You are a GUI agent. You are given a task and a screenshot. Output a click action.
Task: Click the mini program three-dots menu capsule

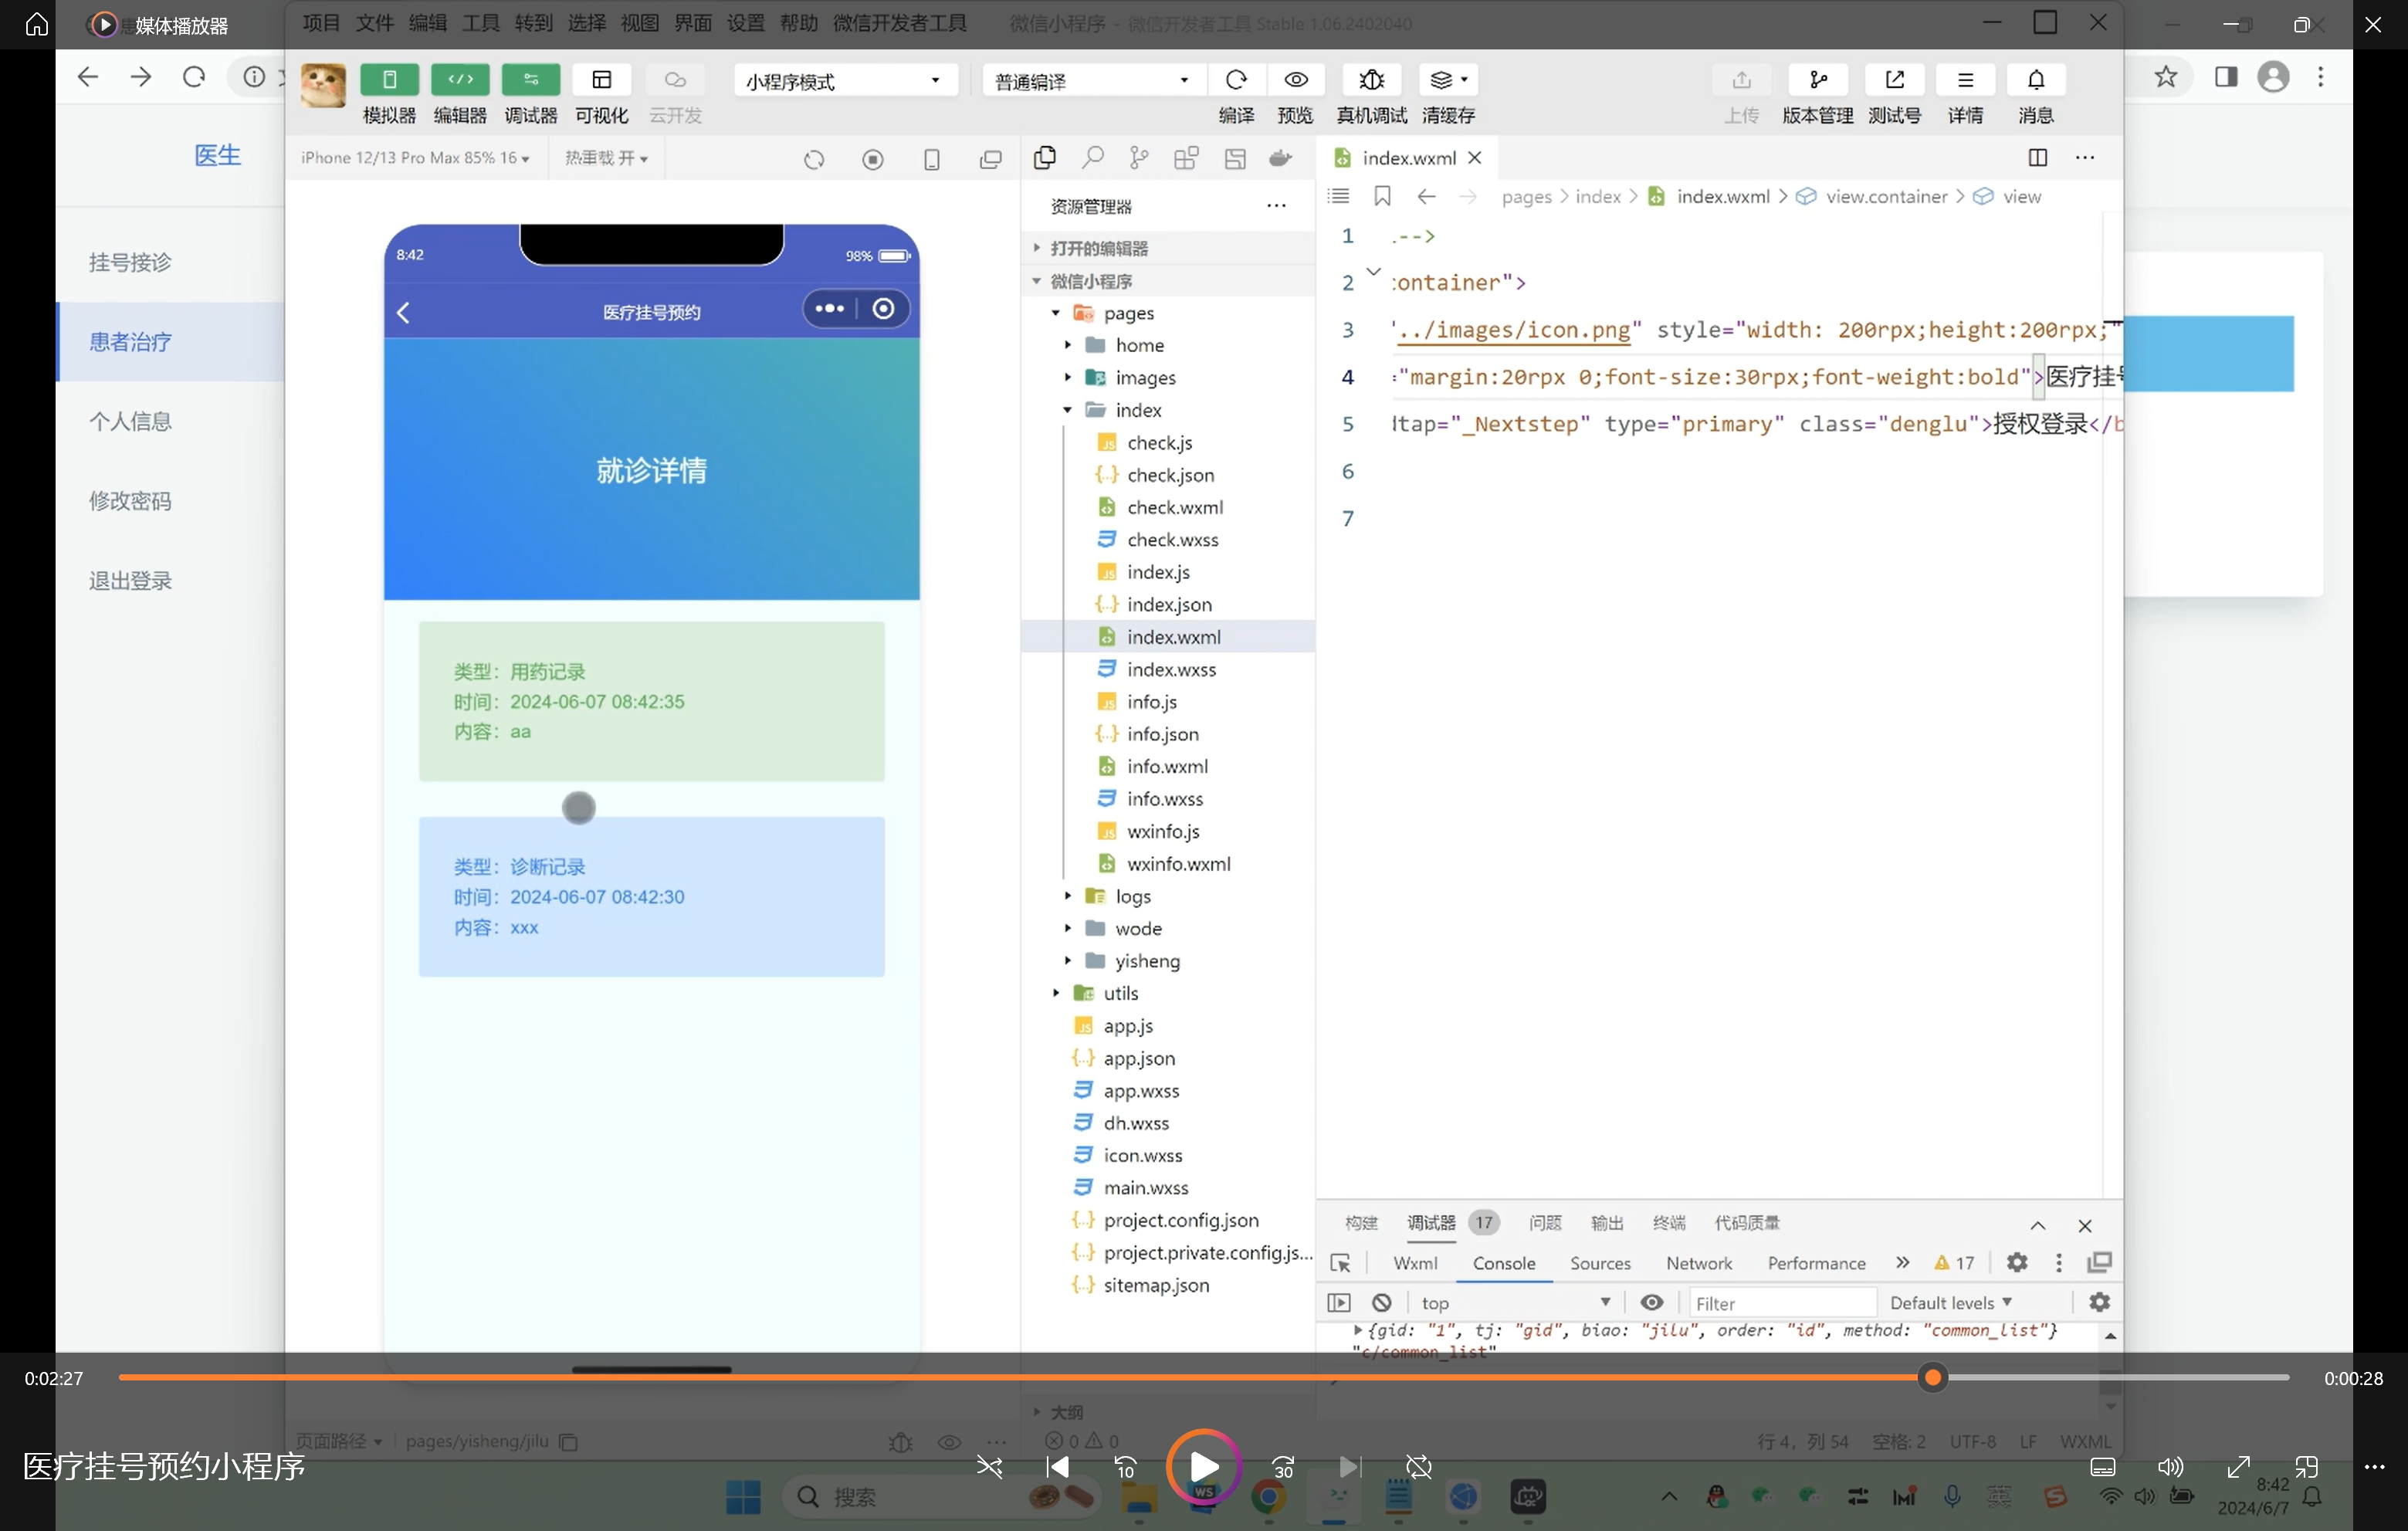click(829, 309)
